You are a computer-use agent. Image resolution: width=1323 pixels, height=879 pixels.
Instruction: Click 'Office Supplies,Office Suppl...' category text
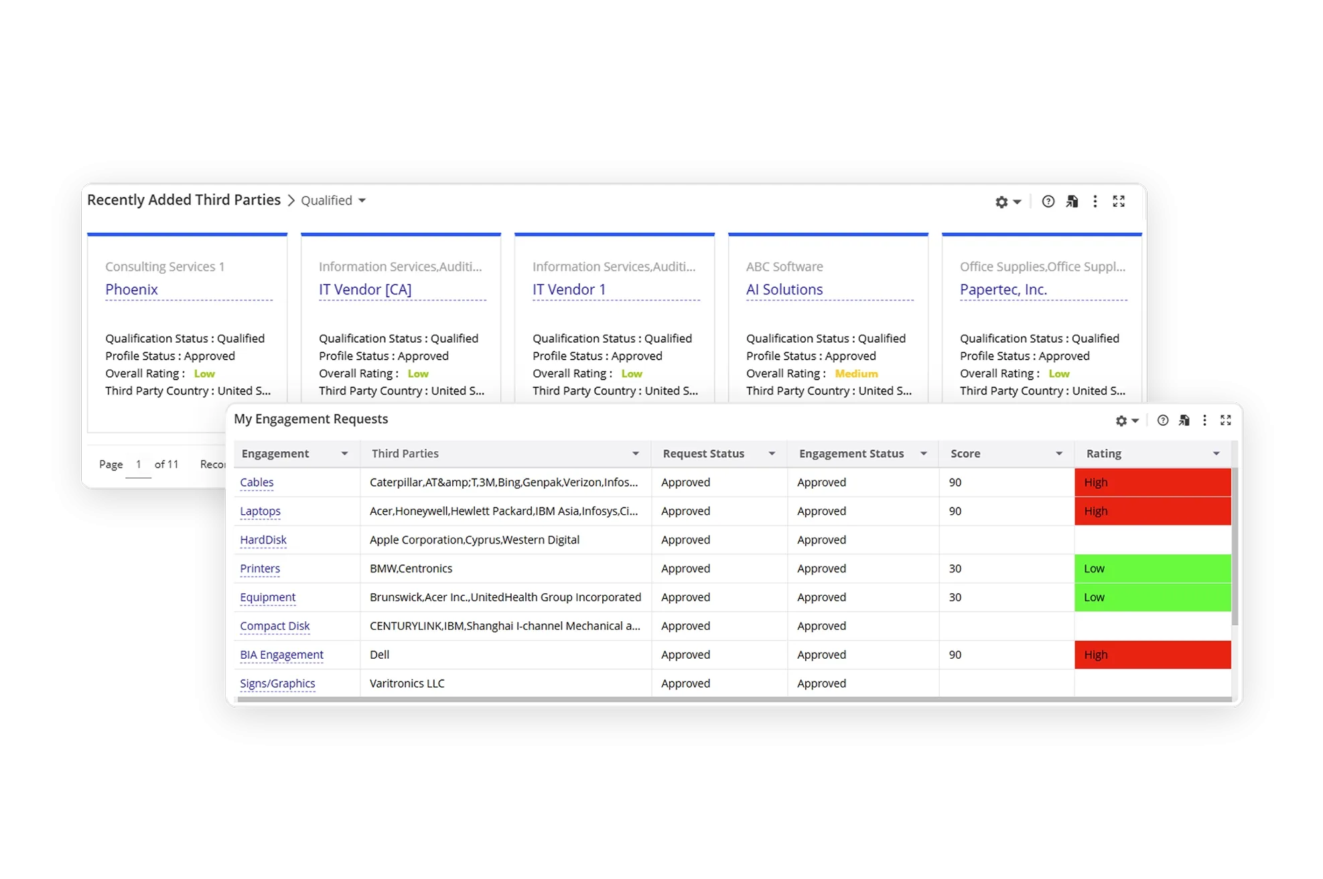1042,266
